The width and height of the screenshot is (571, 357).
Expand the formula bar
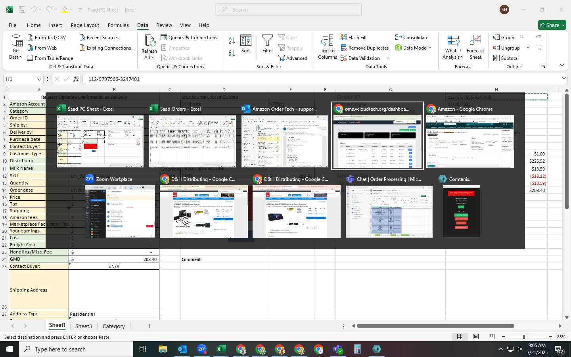click(564, 79)
